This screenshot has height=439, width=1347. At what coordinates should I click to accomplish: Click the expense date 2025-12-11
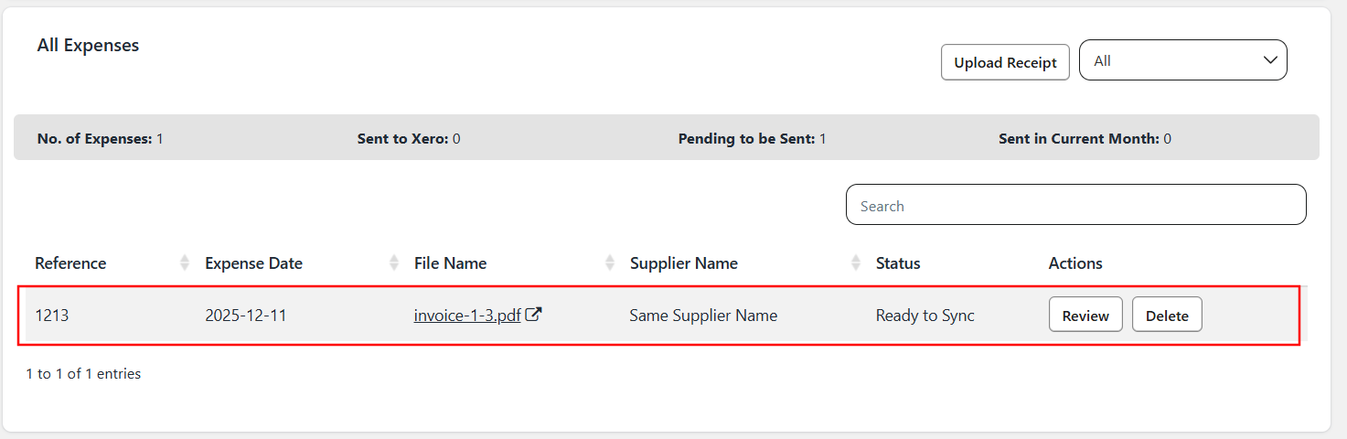(x=246, y=316)
